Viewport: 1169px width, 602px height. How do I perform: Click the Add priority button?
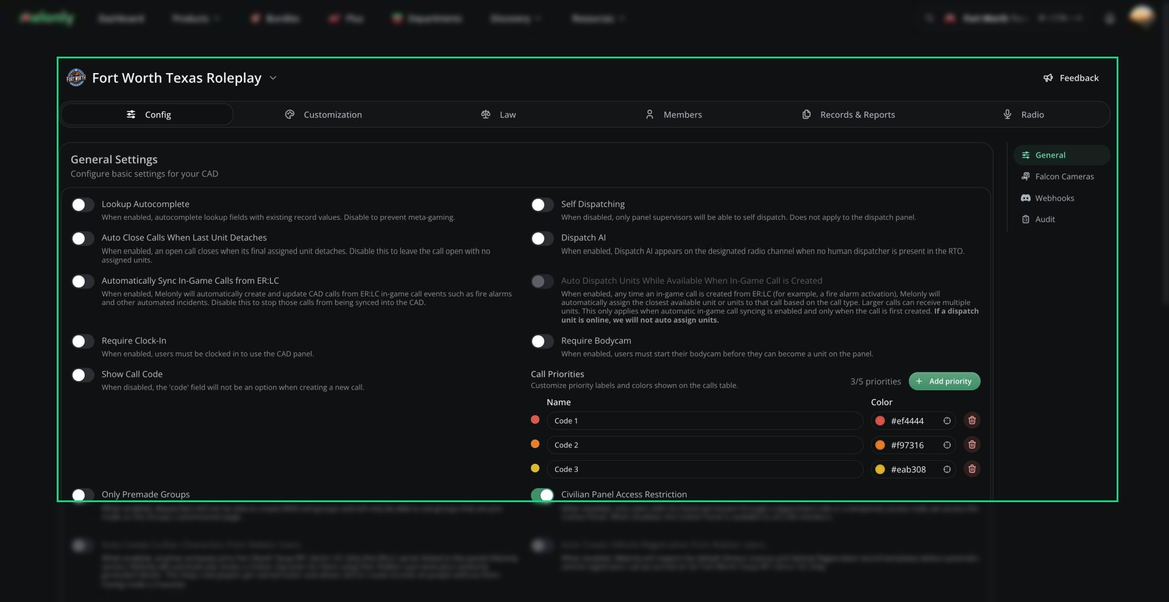coord(944,381)
